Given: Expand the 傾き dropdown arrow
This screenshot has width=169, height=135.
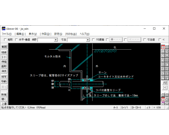Looking at the screenshot, I should pyautogui.click(x=55, y=40).
